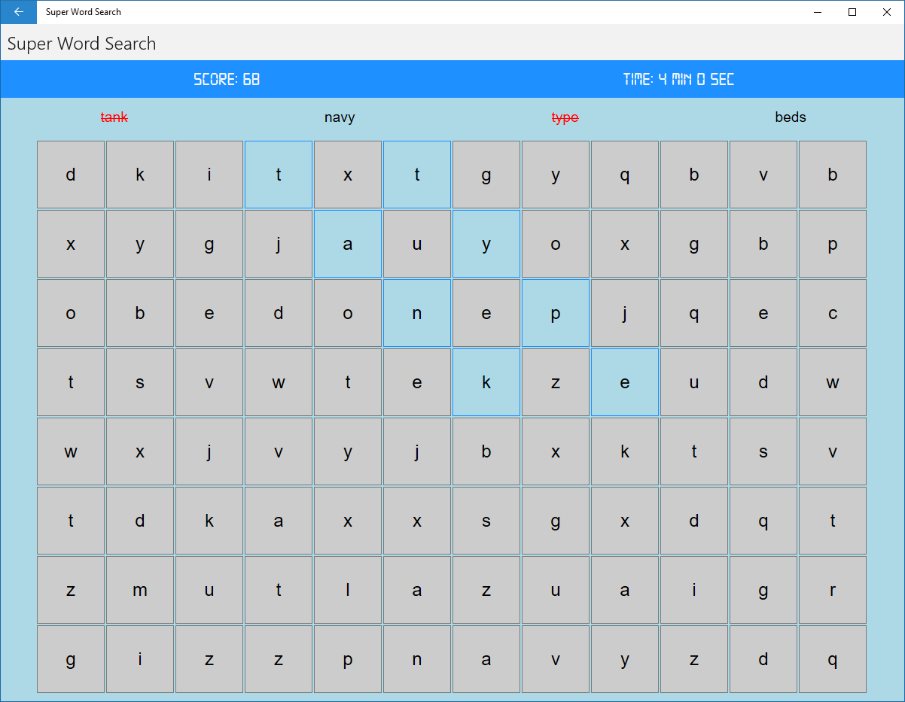The image size is (905, 702).
Task: Select the only 'c' tile in the grid
Action: click(x=833, y=313)
